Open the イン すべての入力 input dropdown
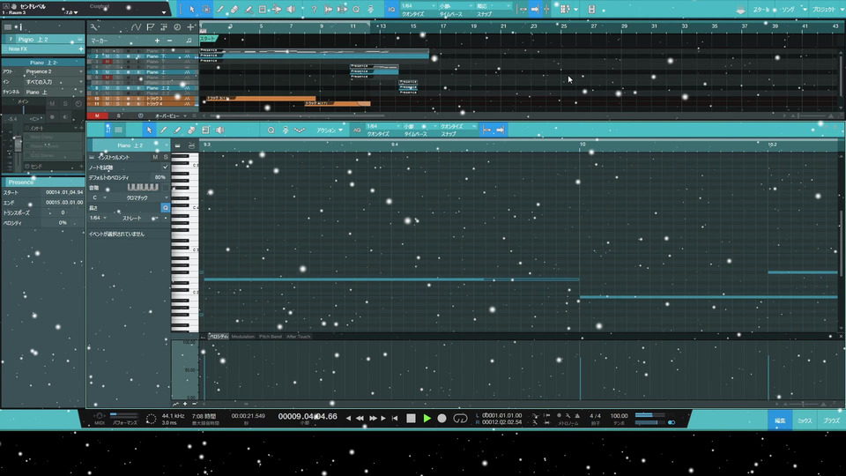This screenshot has width=846, height=476. pyautogui.click(x=54, y=81)
